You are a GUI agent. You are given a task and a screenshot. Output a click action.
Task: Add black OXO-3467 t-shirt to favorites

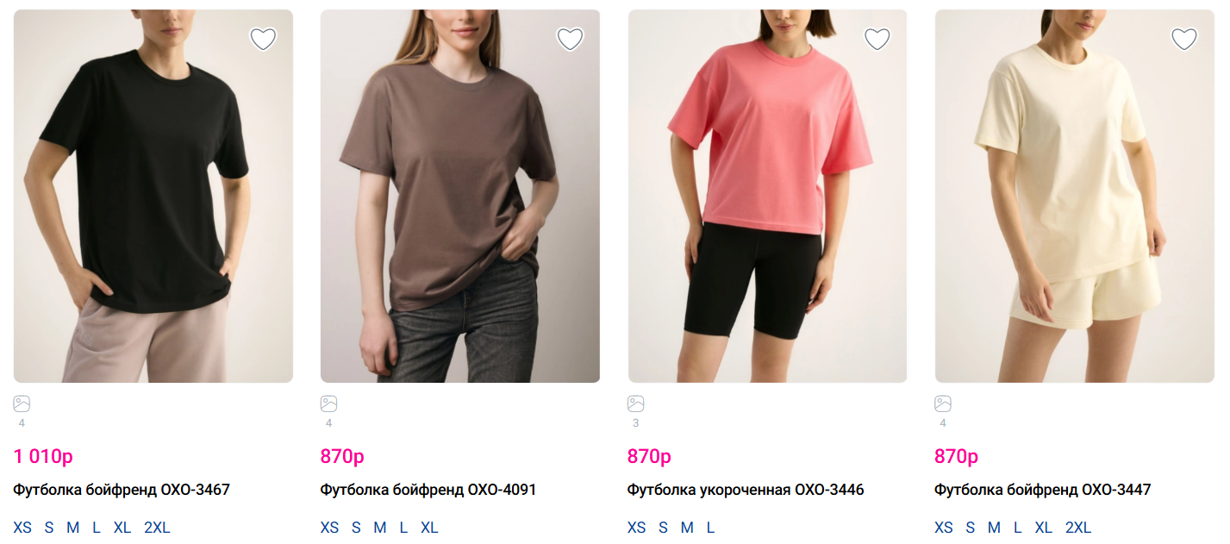click(x=263, y=39)
